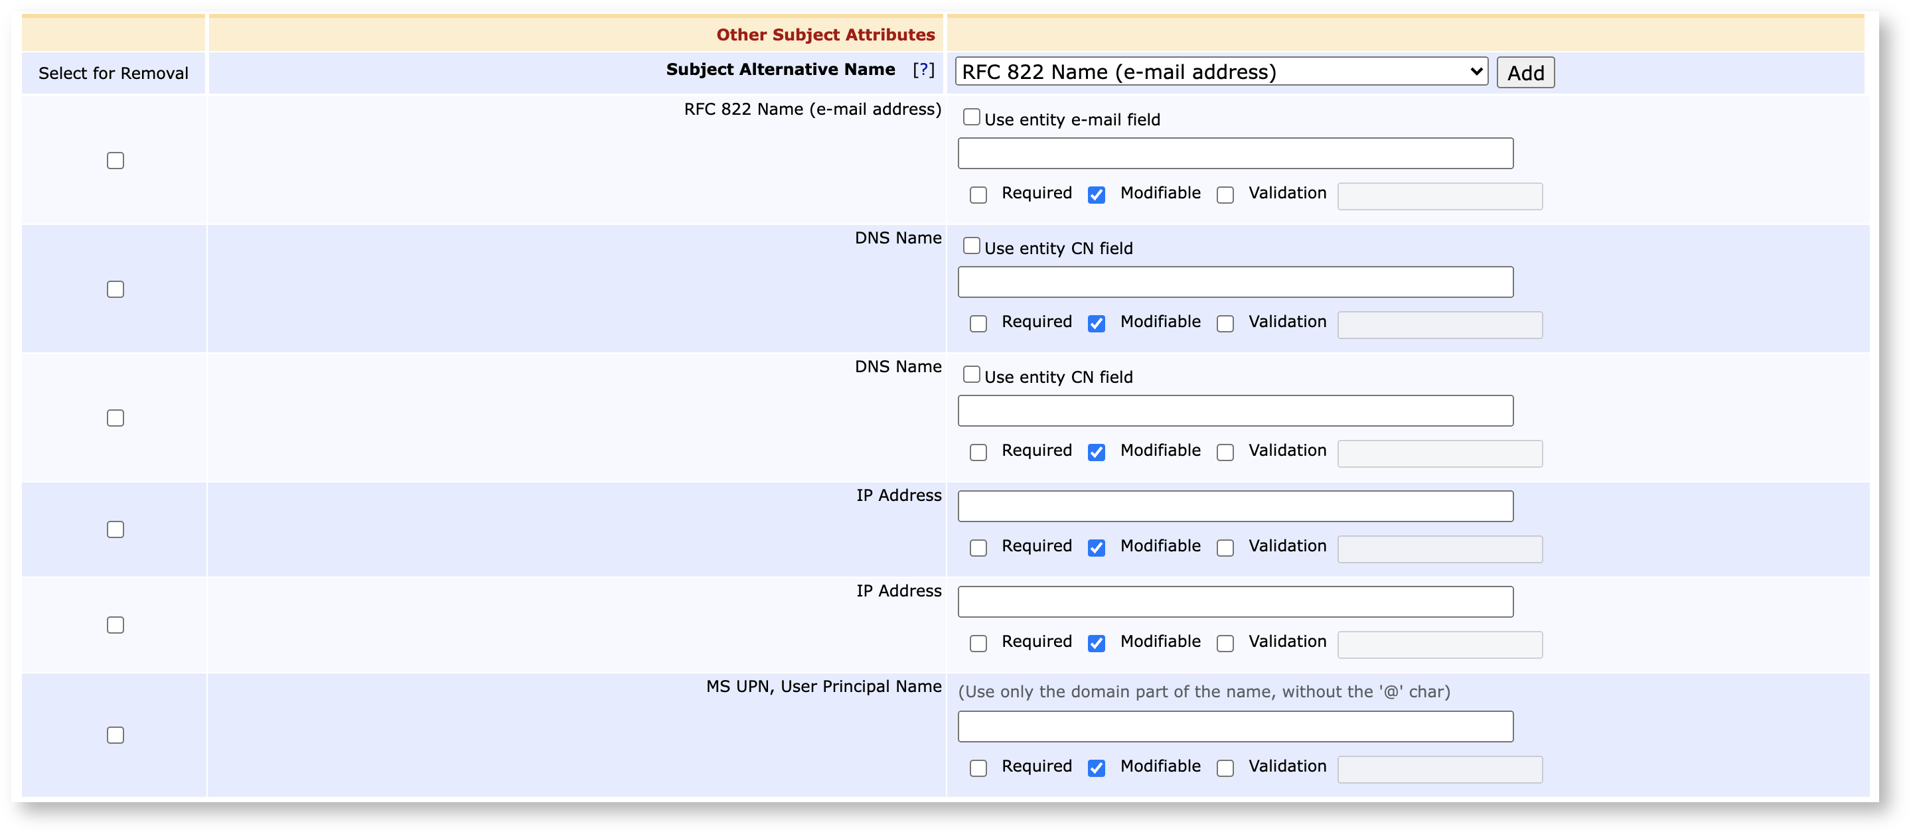Focus the first IP Address input field
This screenshot has height=834, width=1911.
pos(1235,506)
